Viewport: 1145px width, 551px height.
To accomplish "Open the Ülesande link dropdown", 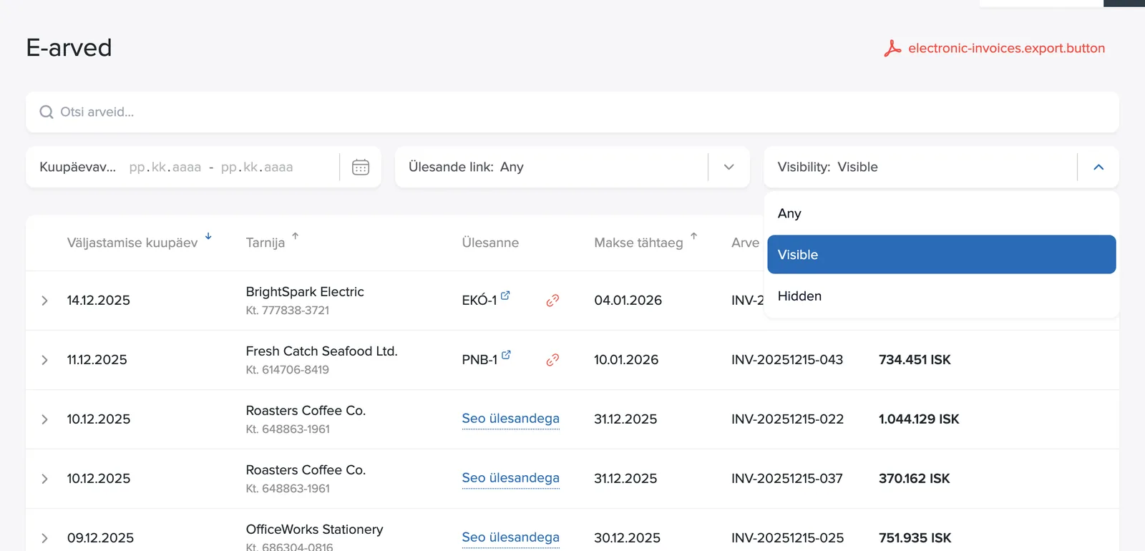I will (572, 167).
